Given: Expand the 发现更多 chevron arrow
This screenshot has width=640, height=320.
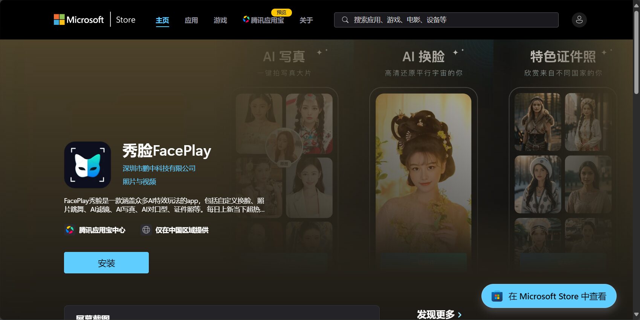Looking at the screenshot, I should pyautogui.click(x=460, y=315).
